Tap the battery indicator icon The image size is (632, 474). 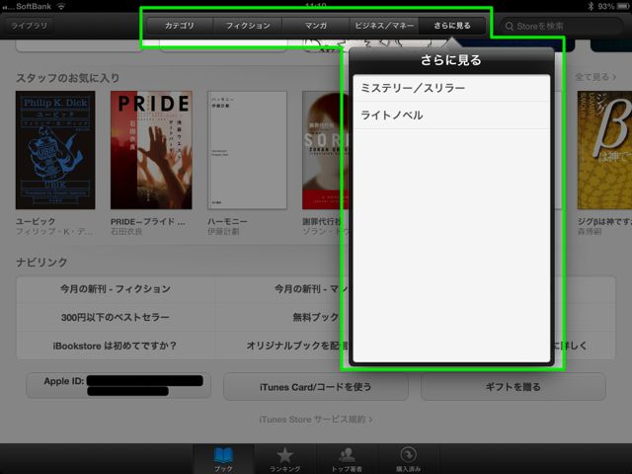pos(623,6)
